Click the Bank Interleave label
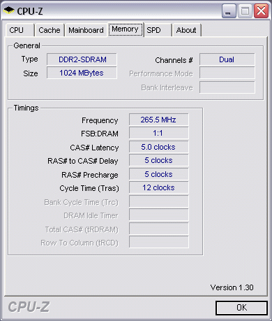Image resolution: width=272 pixels, height=321 pixels. tap(167, 87)
